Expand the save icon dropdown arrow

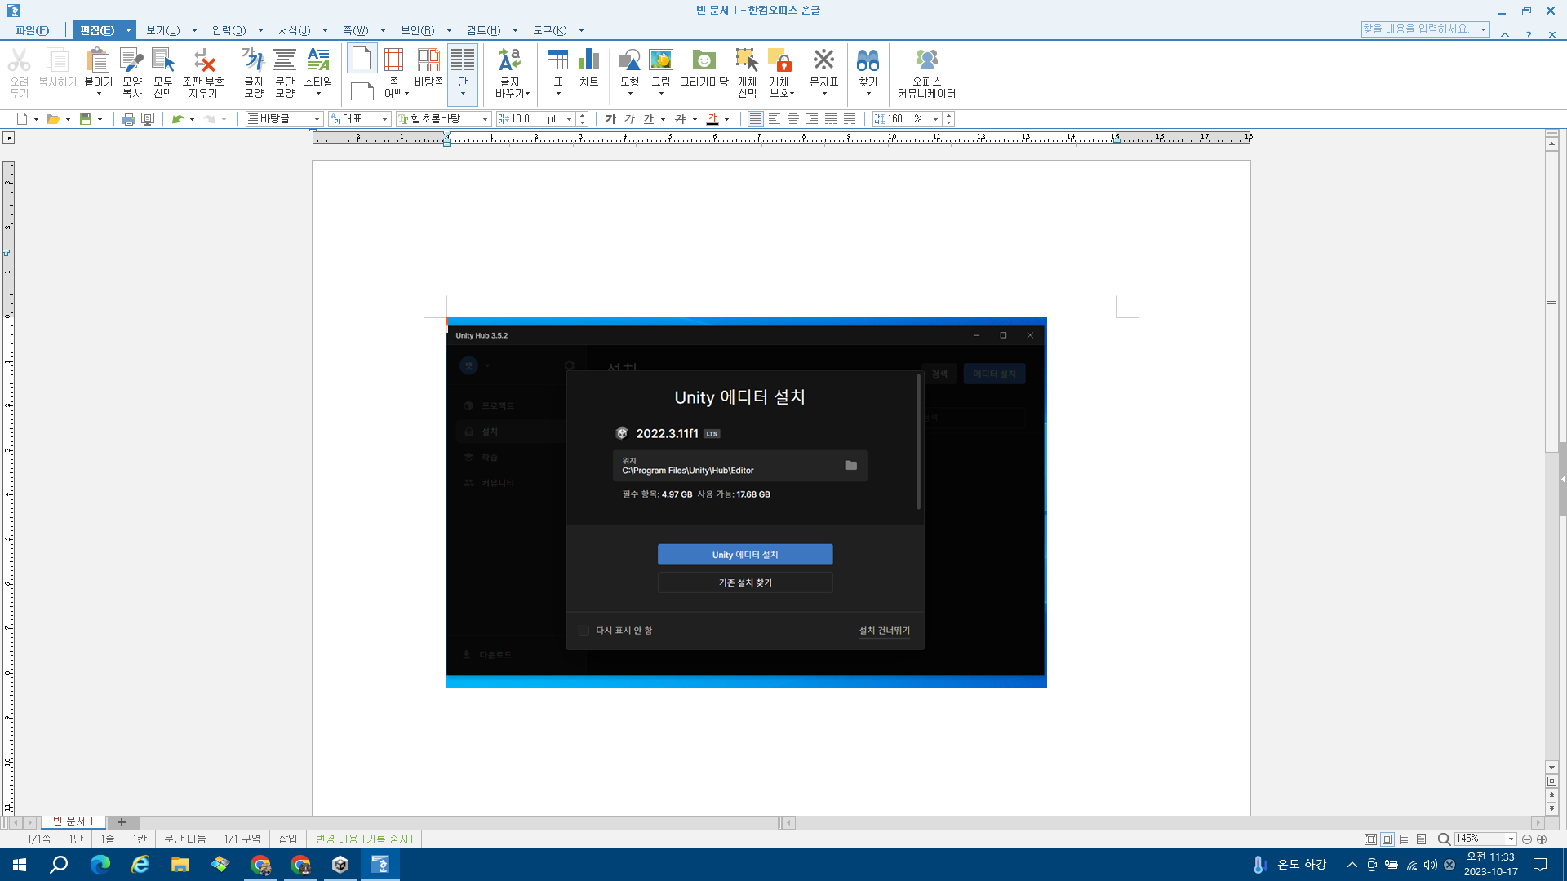(100, 119)
